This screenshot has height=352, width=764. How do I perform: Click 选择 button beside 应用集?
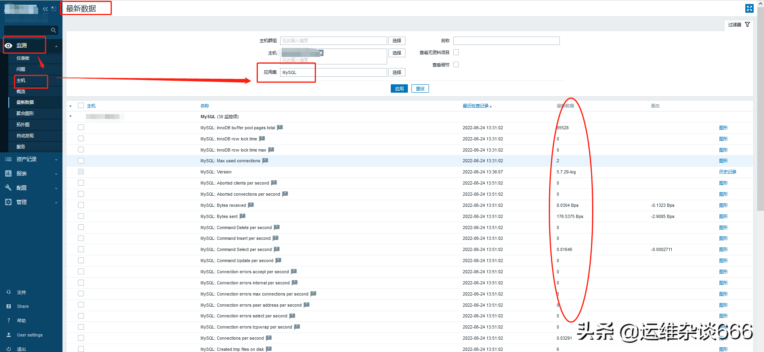[397, 72]
